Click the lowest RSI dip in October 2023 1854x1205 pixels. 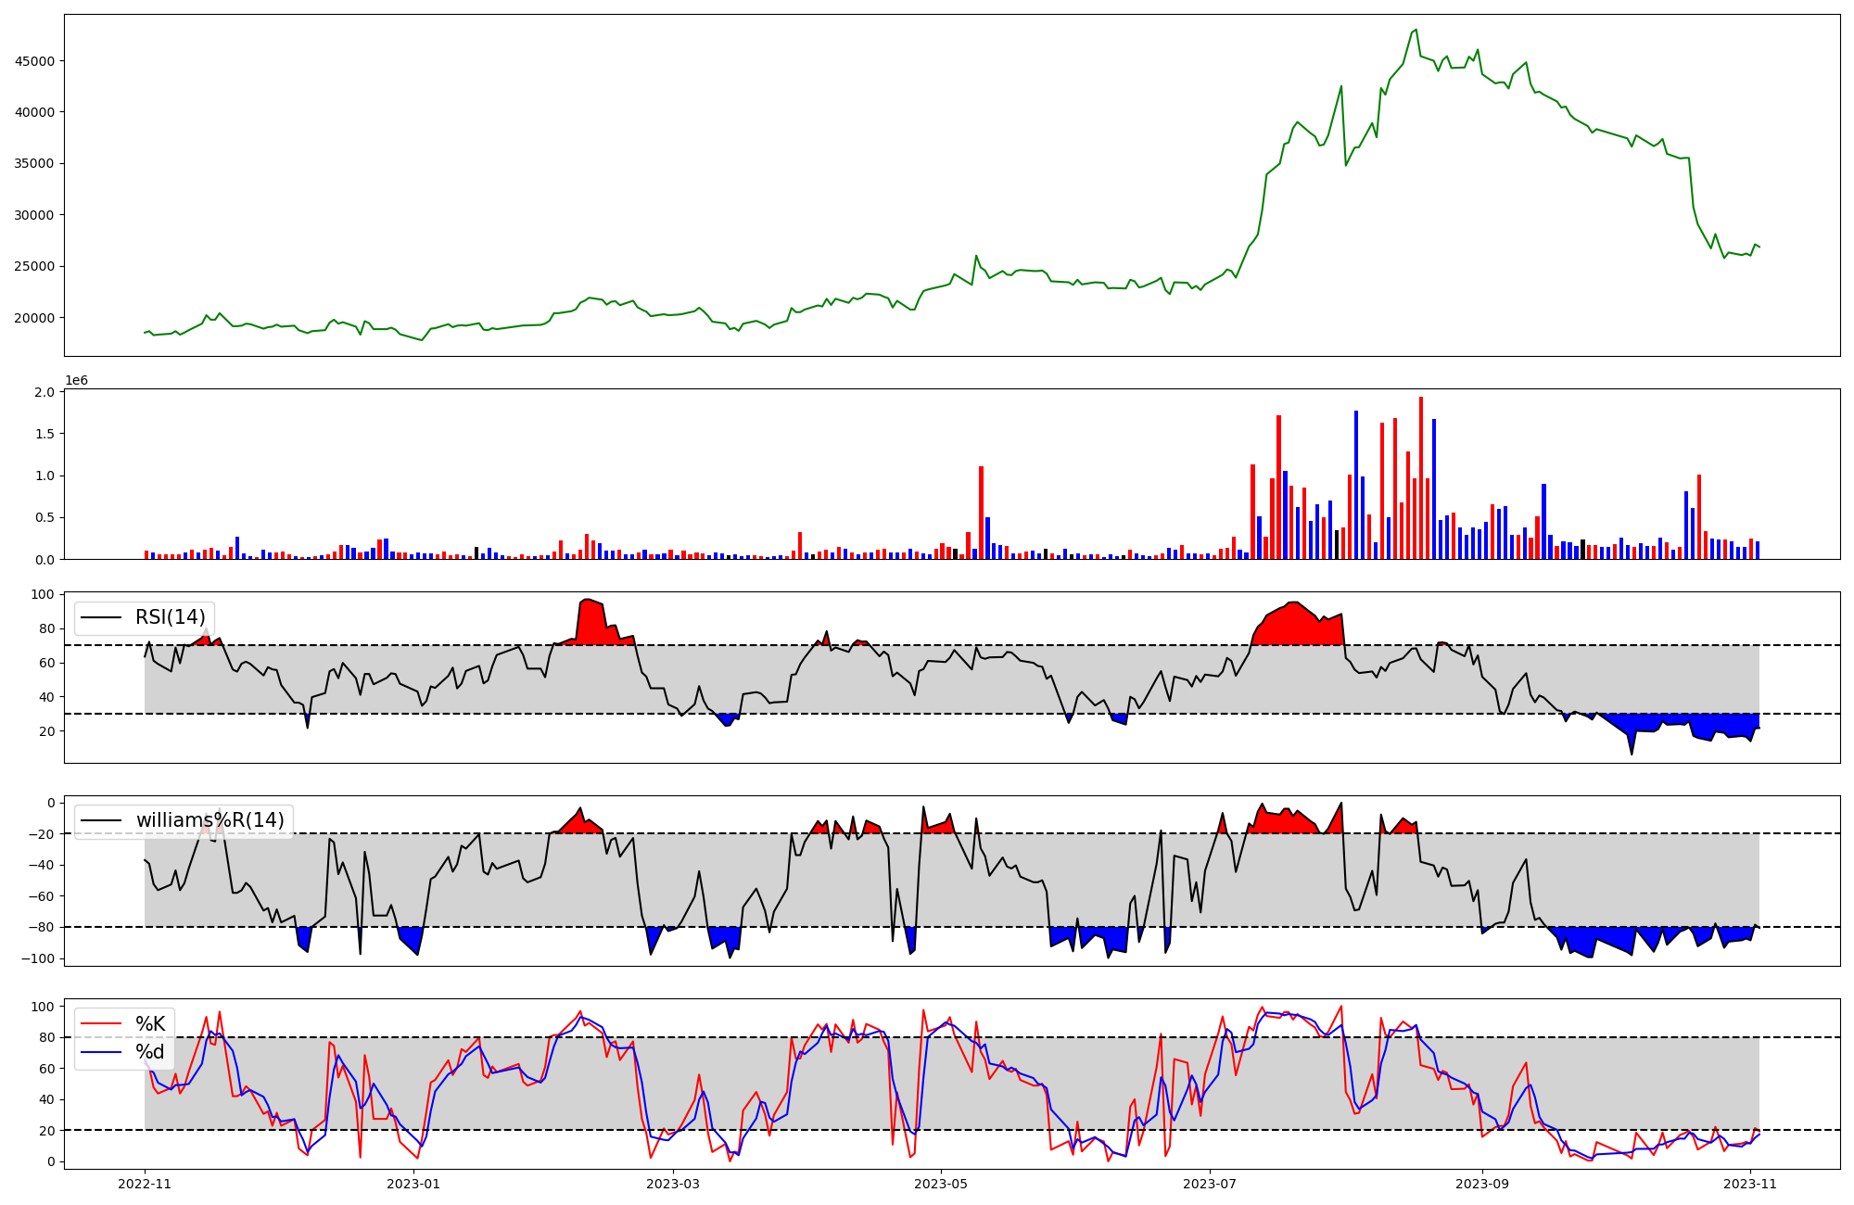1632,753
